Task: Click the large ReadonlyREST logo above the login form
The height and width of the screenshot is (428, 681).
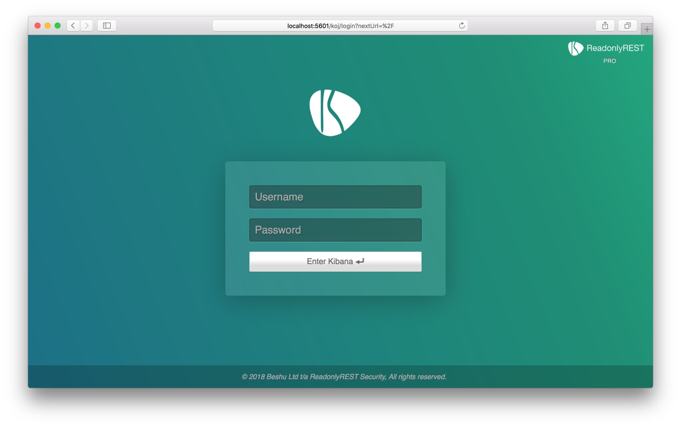Action: 335,112
